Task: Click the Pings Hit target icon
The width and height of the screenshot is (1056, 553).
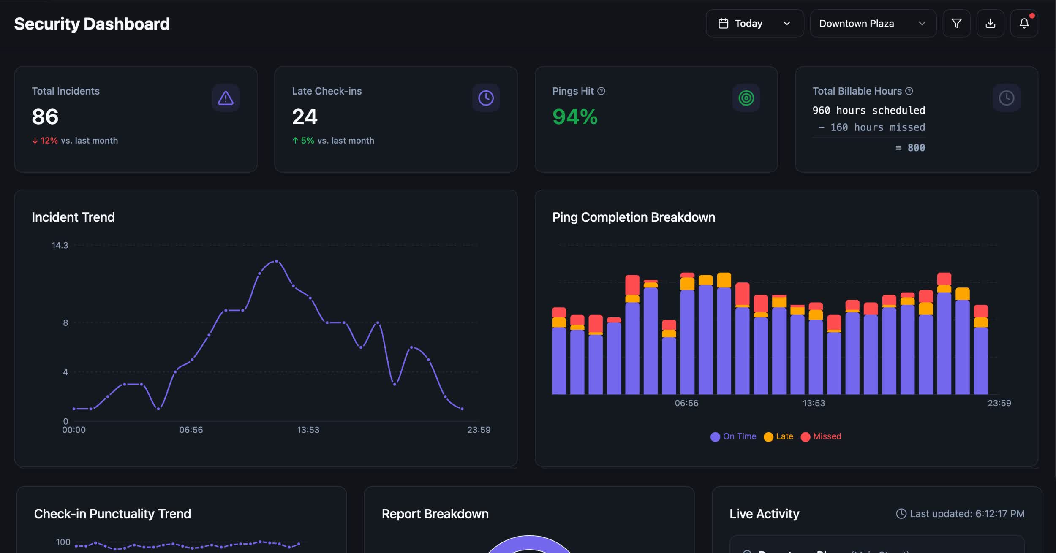Action: point(746,98)
